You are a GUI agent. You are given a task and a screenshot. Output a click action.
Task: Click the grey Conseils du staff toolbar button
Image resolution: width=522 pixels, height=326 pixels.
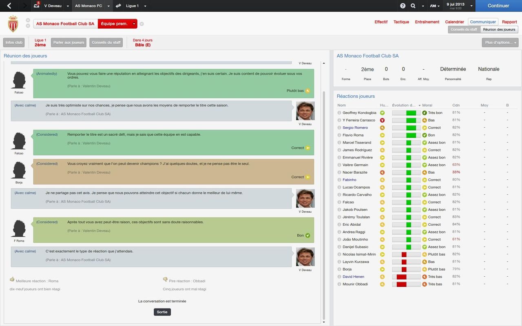106,42
